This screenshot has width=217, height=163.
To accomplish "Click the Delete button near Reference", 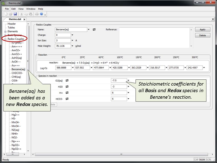I will click(202, 35).
